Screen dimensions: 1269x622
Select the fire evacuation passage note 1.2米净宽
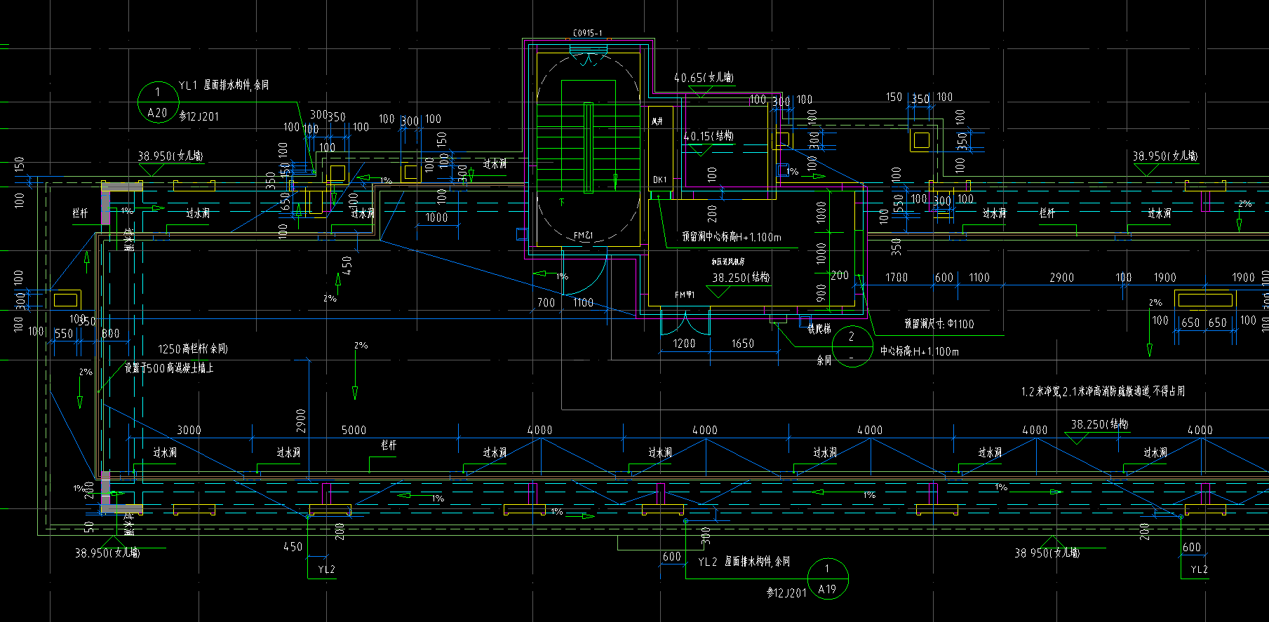pyautogui.click(x=1103, y=391)
